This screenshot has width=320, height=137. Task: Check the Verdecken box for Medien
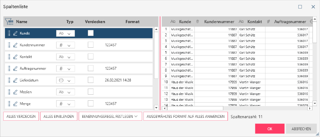coord(91,92)
